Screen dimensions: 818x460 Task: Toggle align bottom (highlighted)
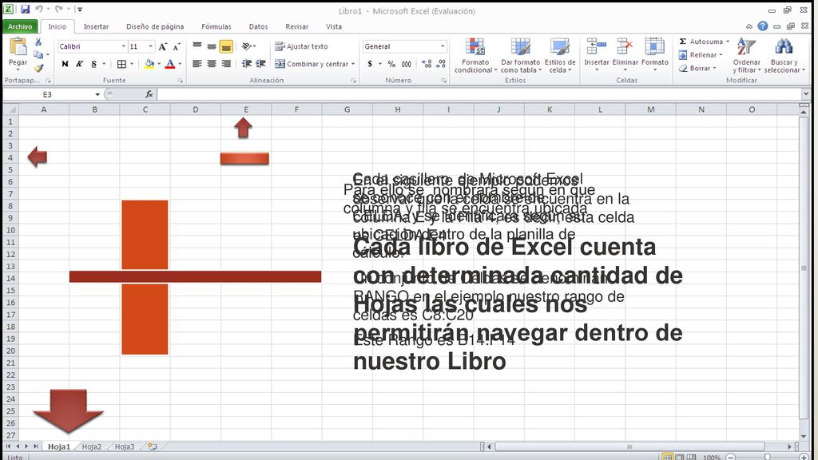(226, 46)
